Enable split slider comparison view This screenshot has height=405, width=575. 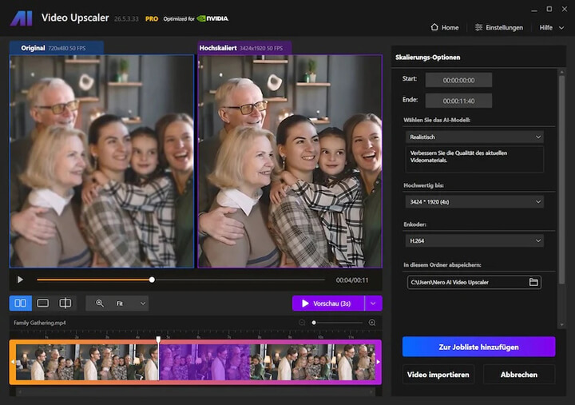[x=65, y=304]
